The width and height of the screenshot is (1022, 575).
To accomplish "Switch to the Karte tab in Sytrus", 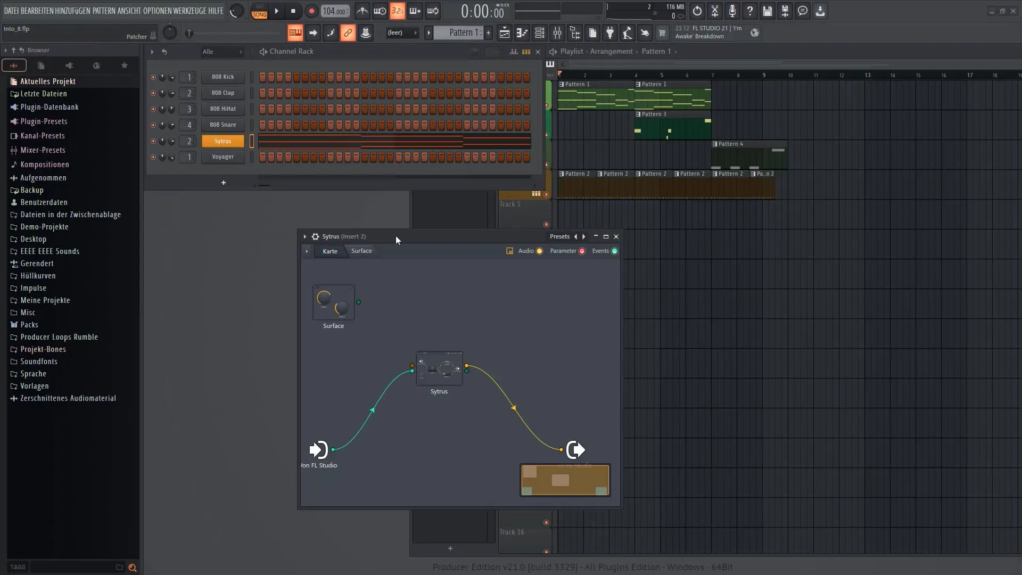I will [330, 251].
